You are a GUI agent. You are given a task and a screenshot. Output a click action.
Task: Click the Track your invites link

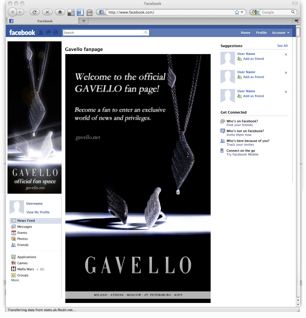[240, 145]
